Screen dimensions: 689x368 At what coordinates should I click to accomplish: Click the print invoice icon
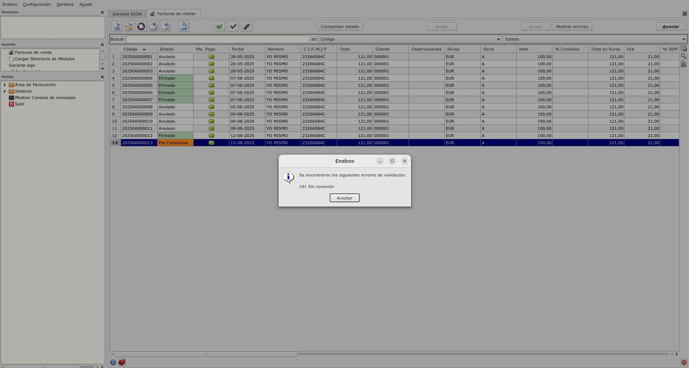(x=183, y=27)
